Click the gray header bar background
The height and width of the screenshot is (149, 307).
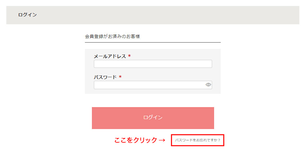pos(153,15)
